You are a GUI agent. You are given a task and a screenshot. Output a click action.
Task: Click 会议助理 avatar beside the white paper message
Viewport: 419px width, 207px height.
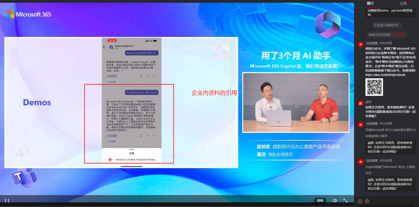[360, 44]
